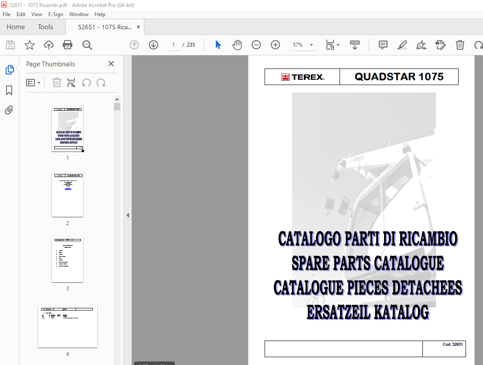Open the Fill & Sign tool
The height and width of the screenshot is (365, 483).
pos(422,45)
